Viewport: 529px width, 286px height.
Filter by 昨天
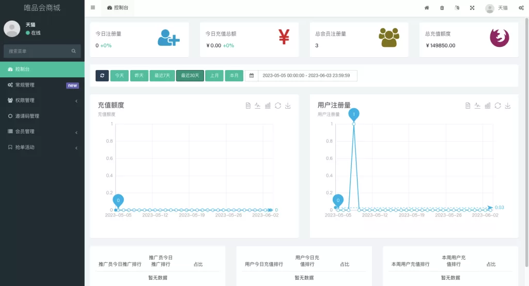(139, 76)
